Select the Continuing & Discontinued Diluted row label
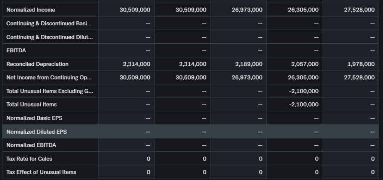The width and height of the screenshot is (383, 180). (50, 37)
